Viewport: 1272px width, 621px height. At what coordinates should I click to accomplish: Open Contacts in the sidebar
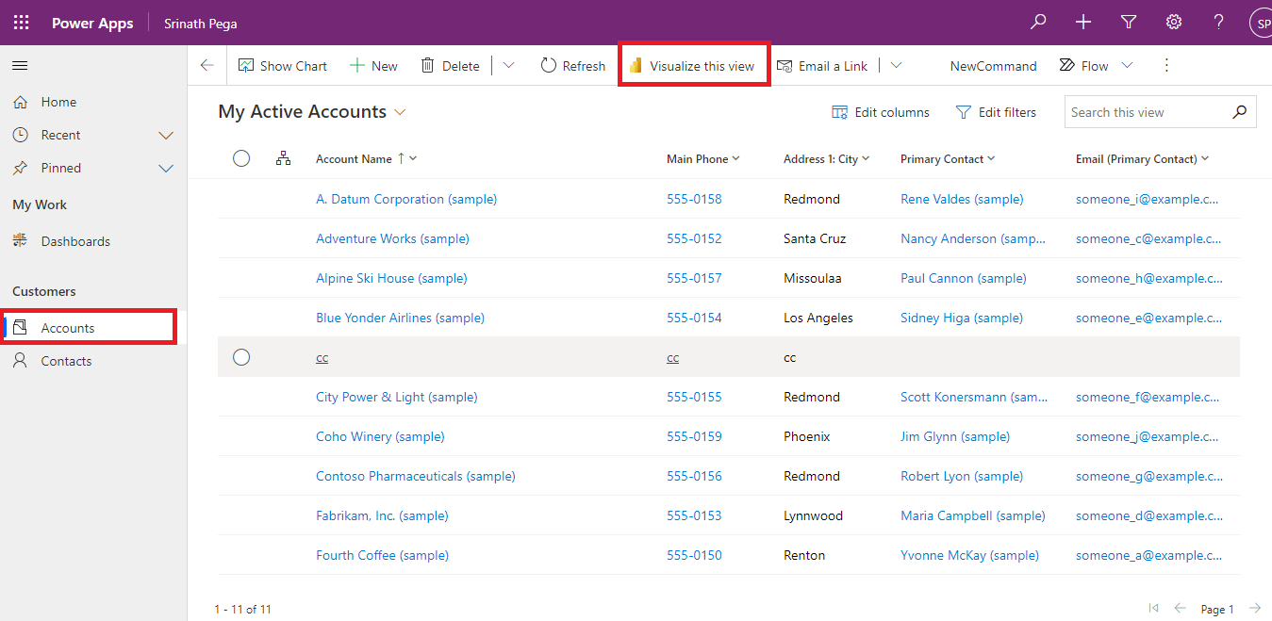66,361
